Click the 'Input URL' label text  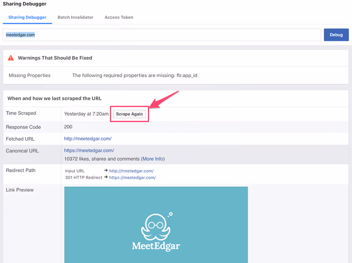75,171
